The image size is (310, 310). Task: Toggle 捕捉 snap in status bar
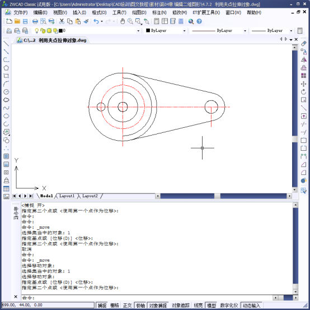tap(102, 306)
